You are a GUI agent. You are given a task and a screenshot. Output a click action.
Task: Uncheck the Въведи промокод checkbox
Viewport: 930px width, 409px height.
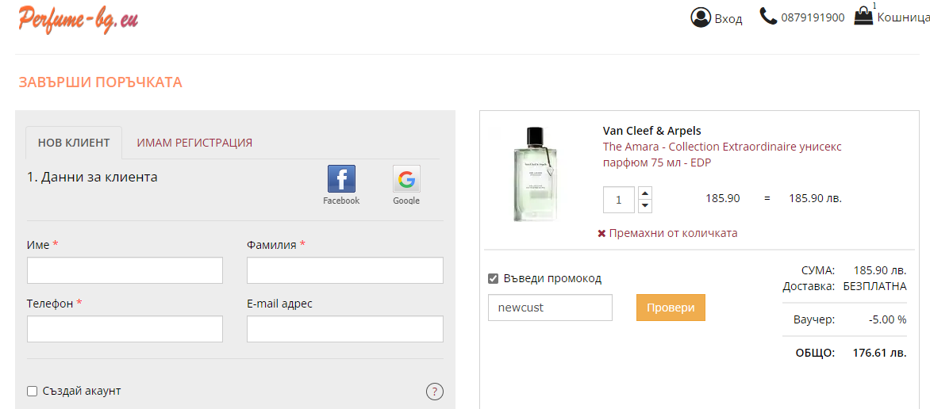coord(493,278)
